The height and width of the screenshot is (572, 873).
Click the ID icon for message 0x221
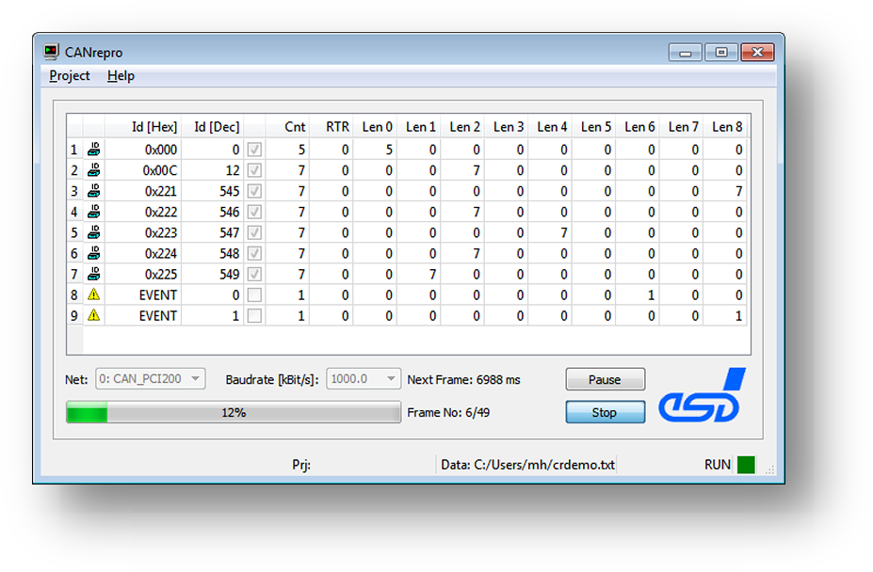click(x=92, y=190)
